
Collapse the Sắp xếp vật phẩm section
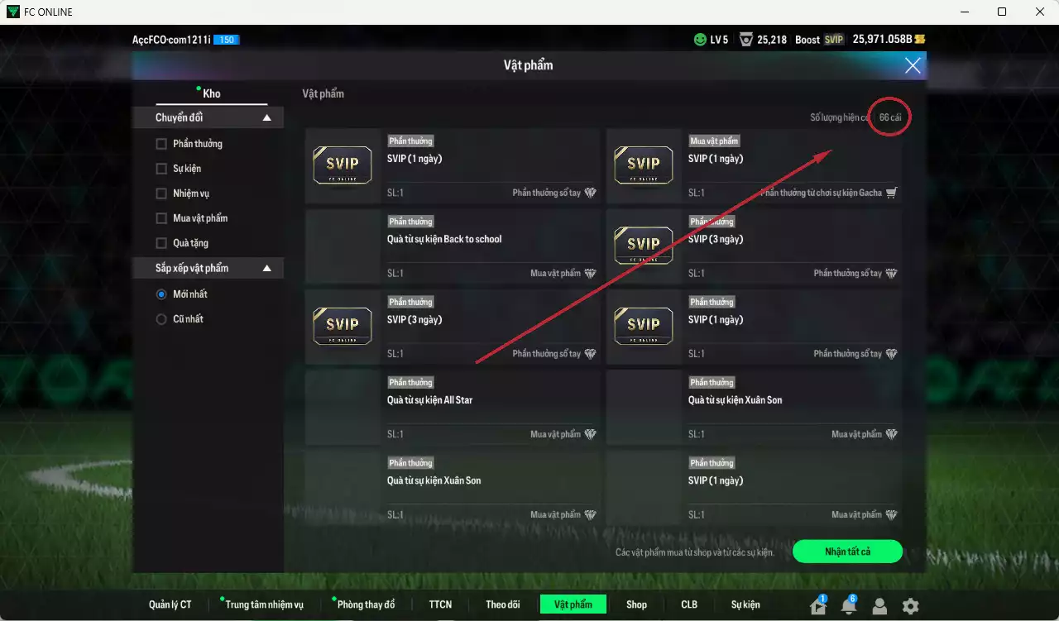coord(266,269)
